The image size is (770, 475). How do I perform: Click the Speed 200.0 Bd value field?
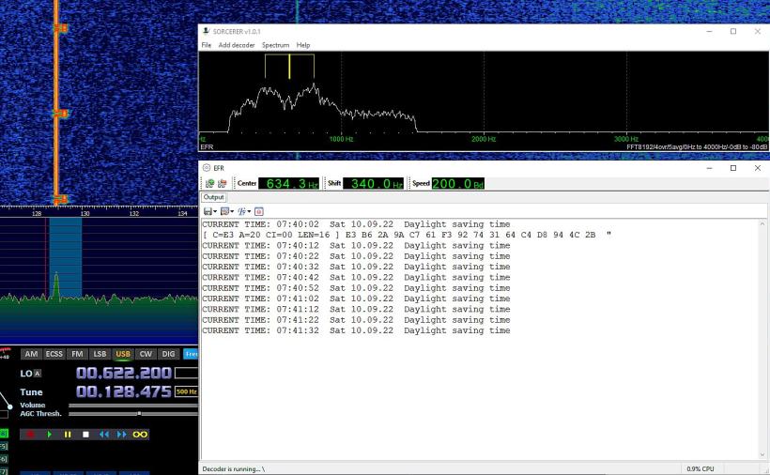(457, 184)
